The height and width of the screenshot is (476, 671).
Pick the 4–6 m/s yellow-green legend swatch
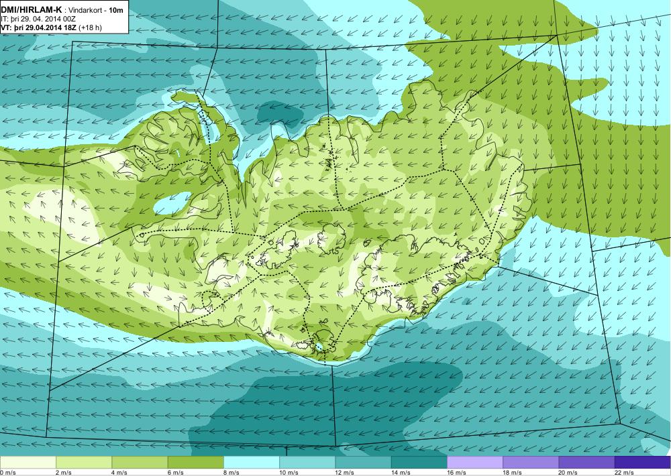[x=140, y=463]
